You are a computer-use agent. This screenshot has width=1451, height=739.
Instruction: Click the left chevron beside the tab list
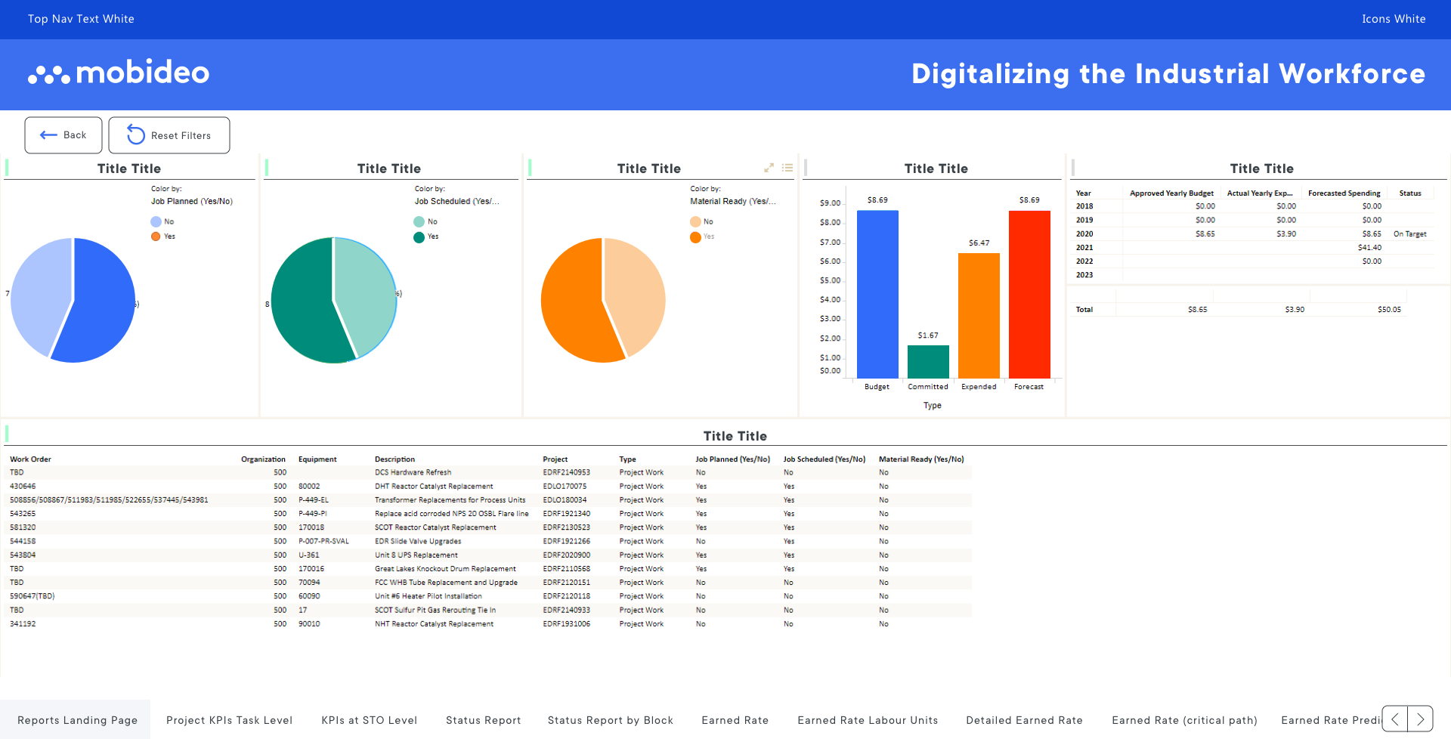point(1395,719)
